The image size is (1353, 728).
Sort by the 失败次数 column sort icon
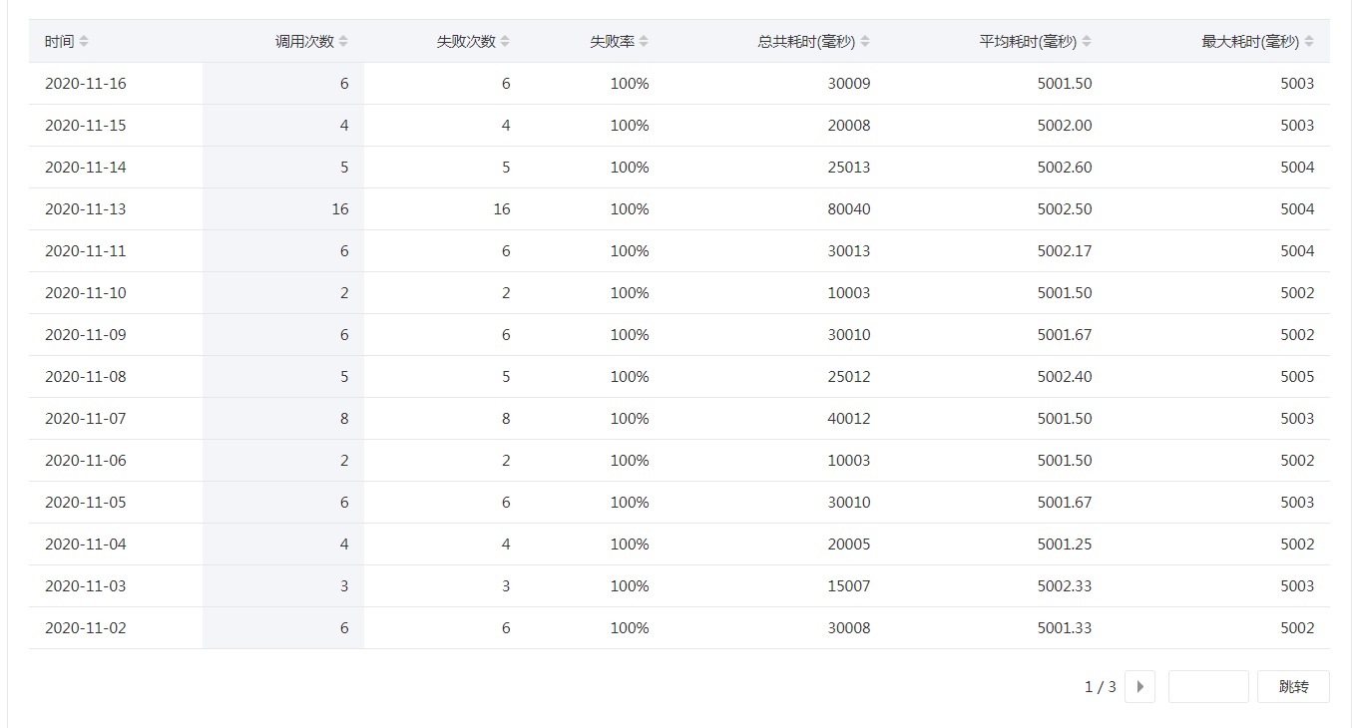(x=505, y=41)
